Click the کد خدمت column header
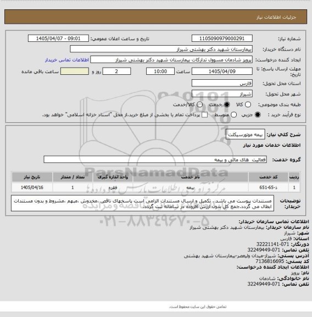312x317 pixels. (x=269, y=177)
